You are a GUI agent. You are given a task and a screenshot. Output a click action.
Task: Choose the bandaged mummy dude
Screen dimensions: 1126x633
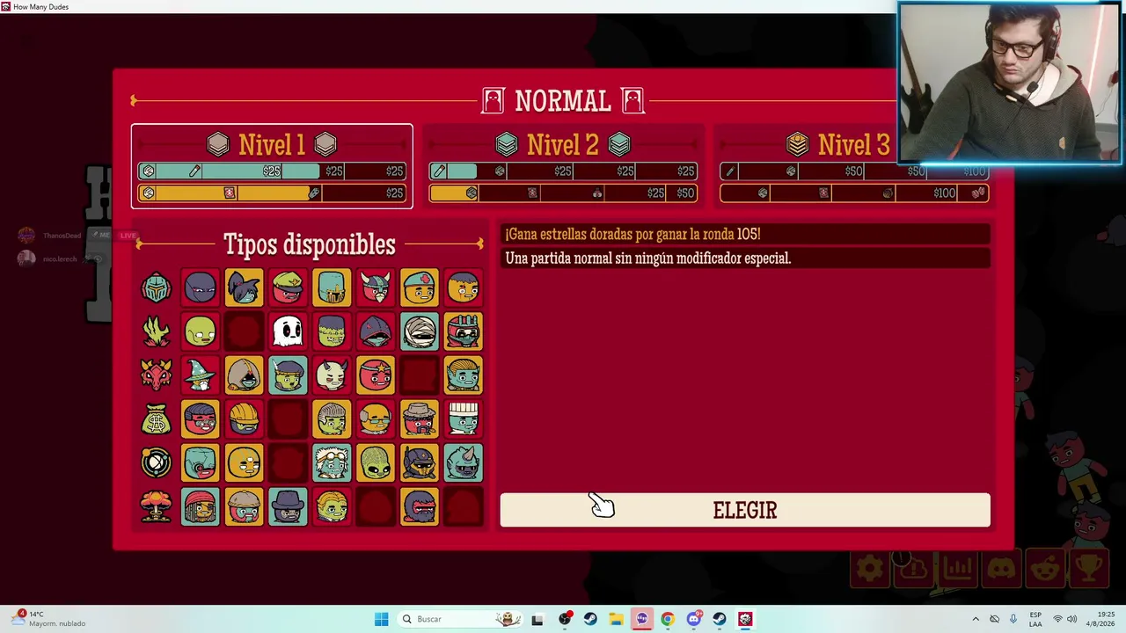(x=420, y=331)
